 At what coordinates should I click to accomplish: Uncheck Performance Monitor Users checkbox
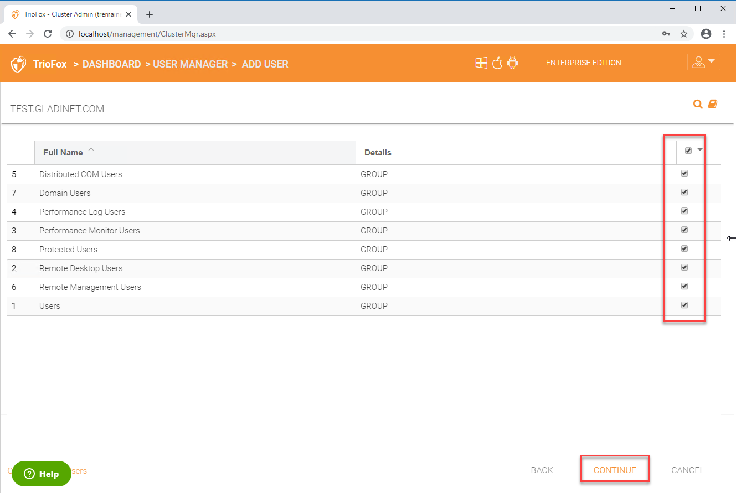[684, 230]
